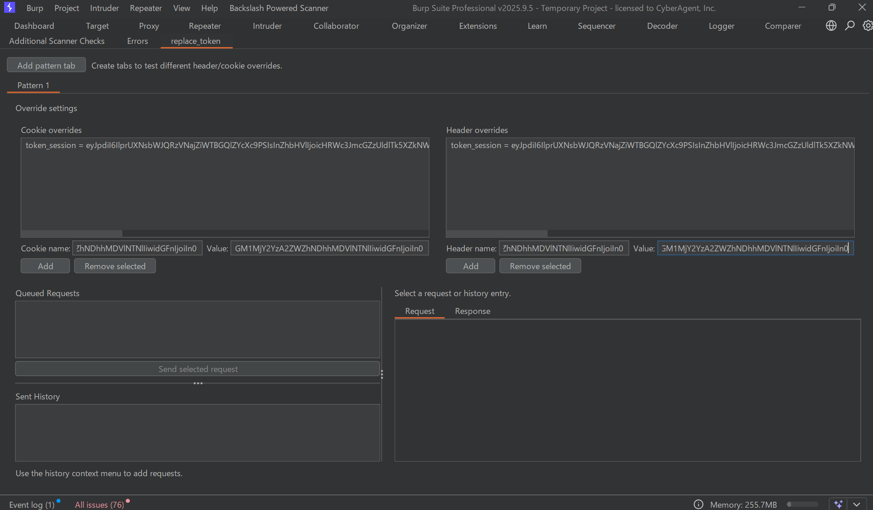Screen dimensions: 873x510
Task: Switch to the Additional Scanner Checks tab
Action: 57,41
